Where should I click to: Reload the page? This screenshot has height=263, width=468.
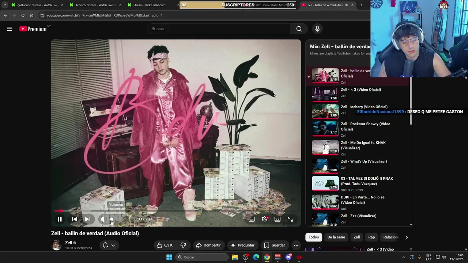coord(23,15)
